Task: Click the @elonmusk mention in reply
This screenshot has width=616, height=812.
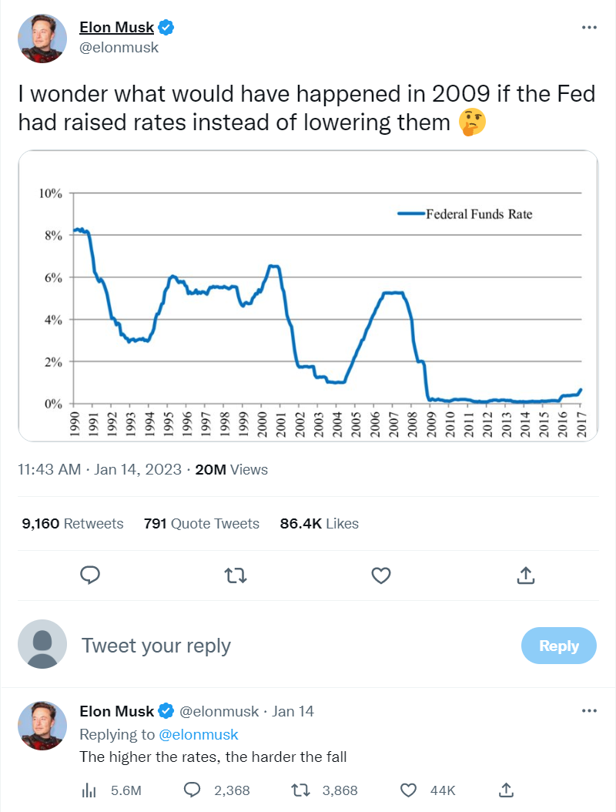Action: (199, 734)
